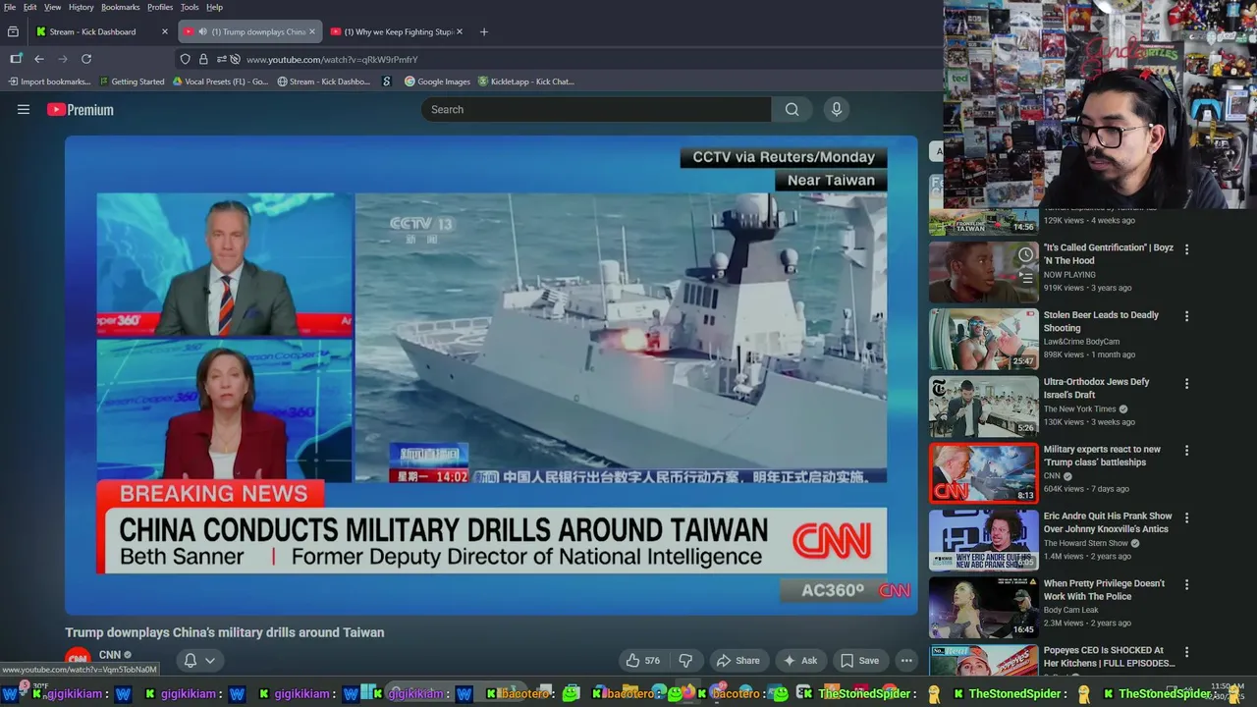The width and height of the screenshot is (1257, 707).
Task: Open When Pretty Privilege Doesn't Work video thumbnail
Action: point(983,607)
